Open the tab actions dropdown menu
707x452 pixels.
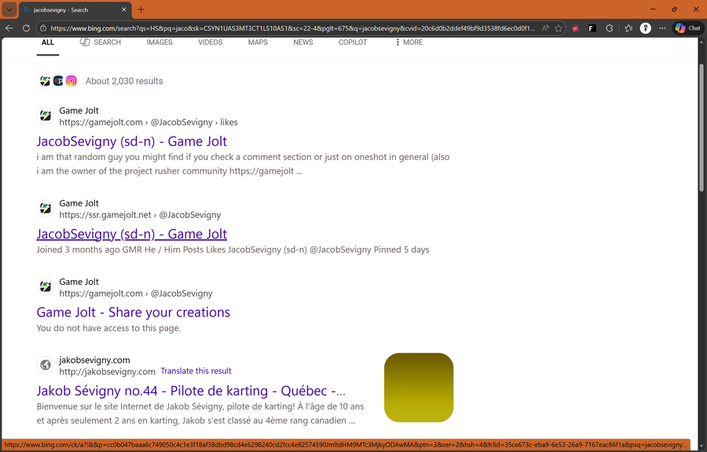point(9,9)
